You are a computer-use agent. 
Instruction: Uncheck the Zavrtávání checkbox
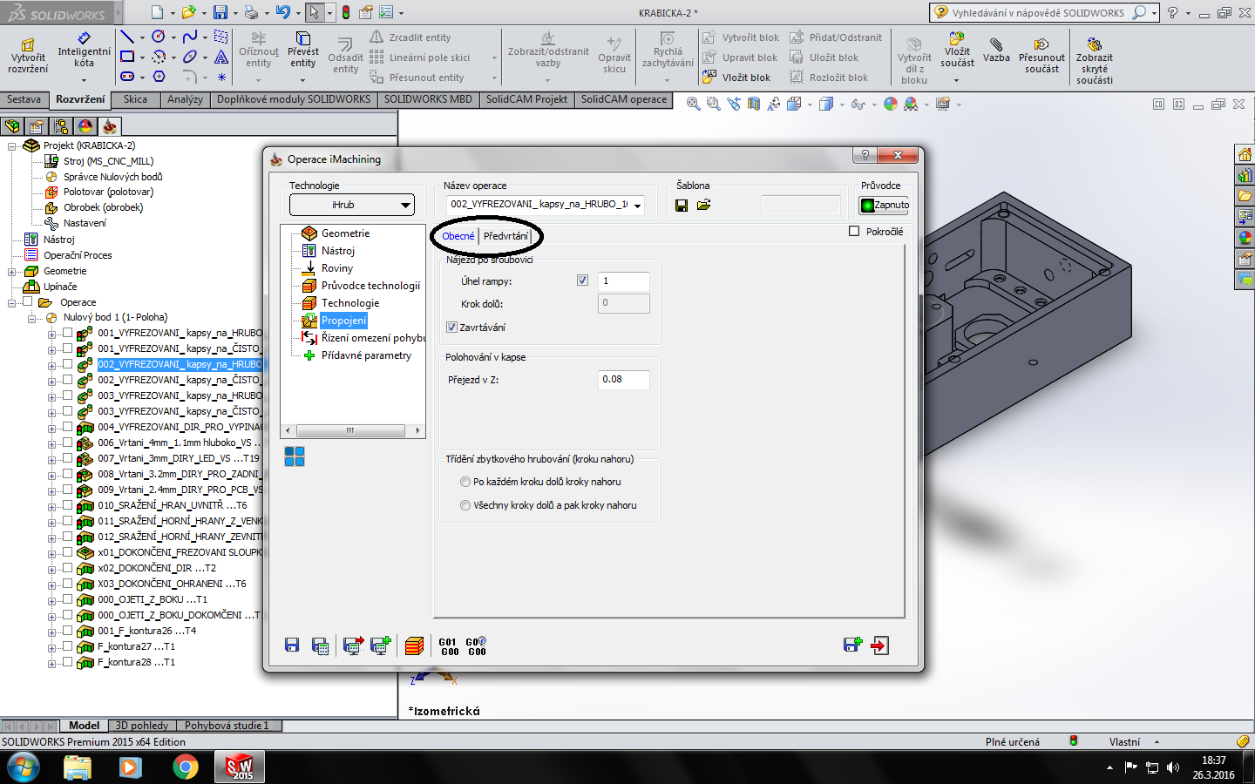click(x=451, y=328)
